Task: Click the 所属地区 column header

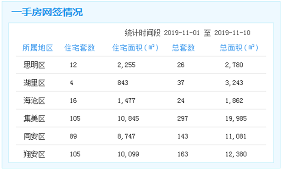Action: click(x=38, y=48)
